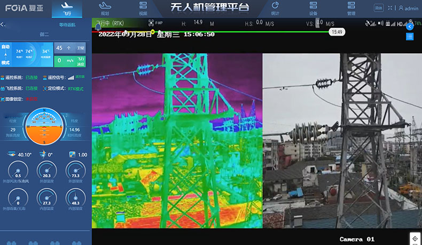Open the 统计 (Statistics) pie chart icon
This screenshot has height=245, width=422.
(x=275, y=8)
